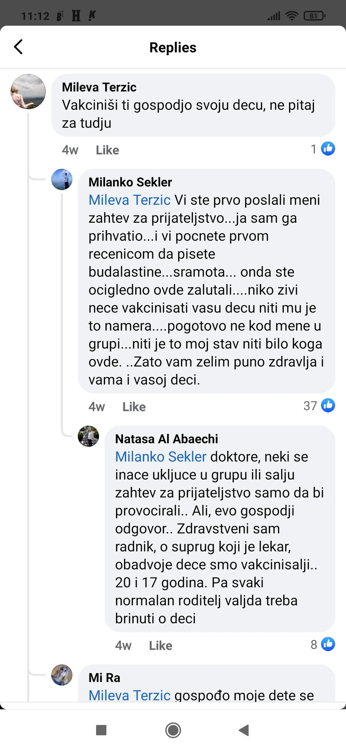This screenshot has height=751, width=346.
Task: Toggle Like on Mileva Terzic's comment
Action: (x=107, y=150)
